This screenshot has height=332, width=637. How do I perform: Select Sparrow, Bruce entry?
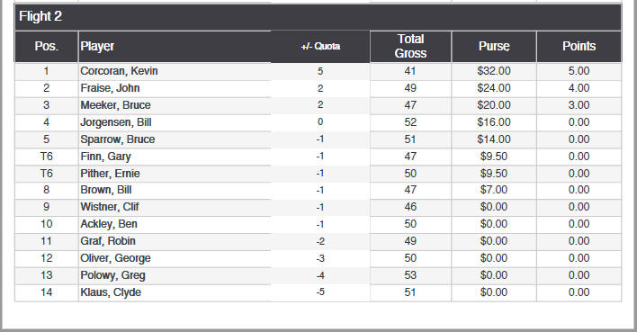(117, 139)
